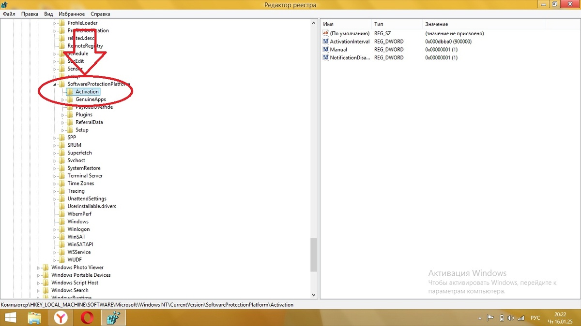Image resolution: width=581 pixels, height=326 pixels.
Task: Select the SystemRestore key
Action: [84, 168]
